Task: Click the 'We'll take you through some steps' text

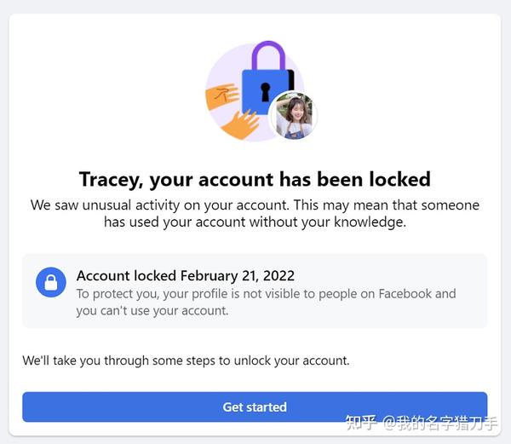Action: (x=186, y=360)
